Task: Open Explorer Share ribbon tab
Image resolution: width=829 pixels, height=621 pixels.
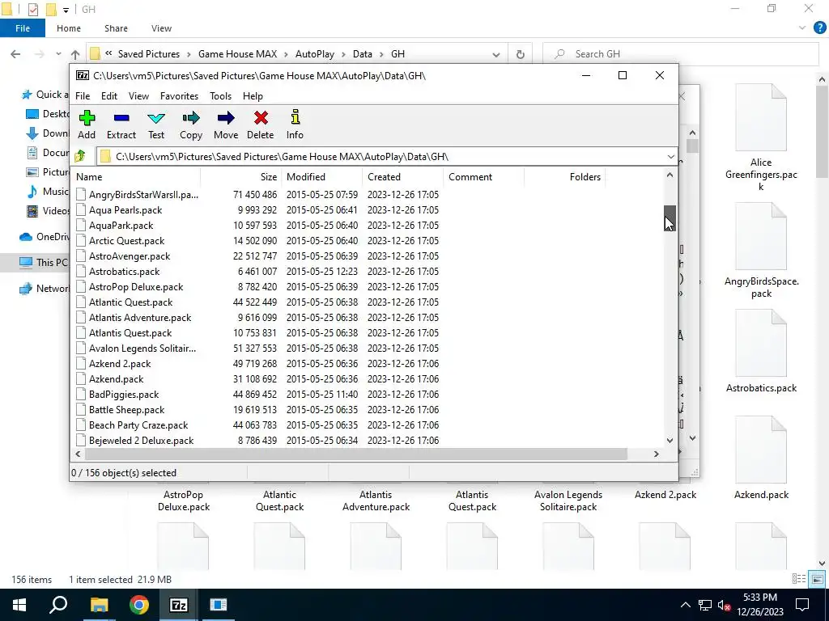Action: tap(116, 28)
